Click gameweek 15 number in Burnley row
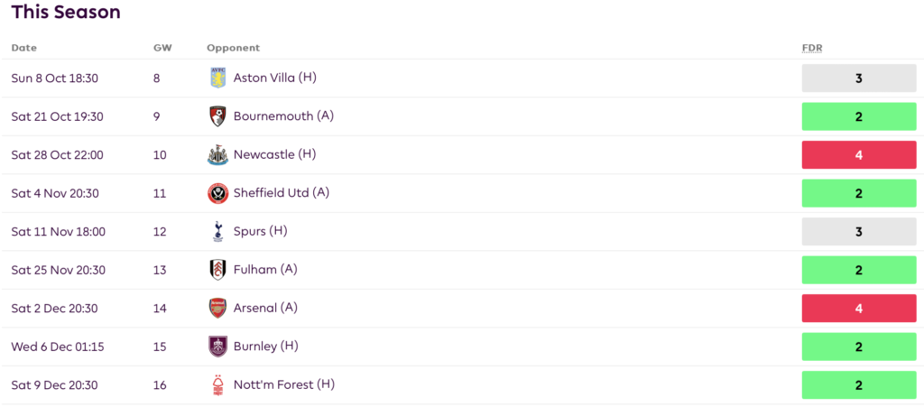Viewport: 924px width, 407px height. point(160,347)
